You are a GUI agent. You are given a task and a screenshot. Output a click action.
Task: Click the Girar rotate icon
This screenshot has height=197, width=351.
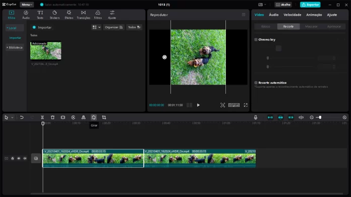pos(94,117)
